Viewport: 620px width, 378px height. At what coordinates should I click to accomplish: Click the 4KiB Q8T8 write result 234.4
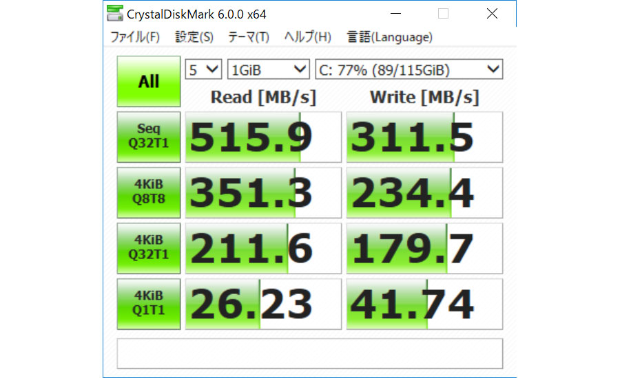click(x=424, y=192)
